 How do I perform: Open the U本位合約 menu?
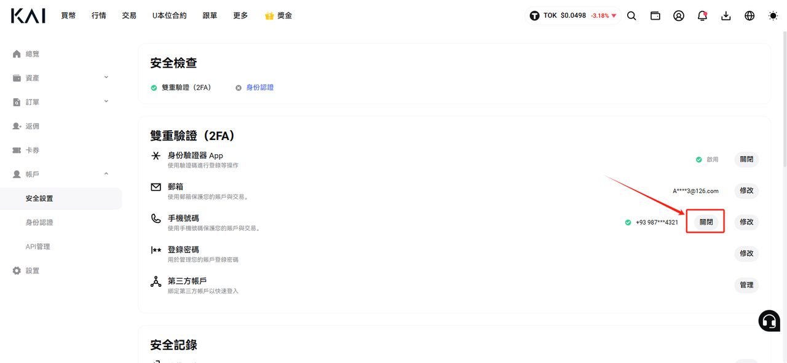(170, 16)
